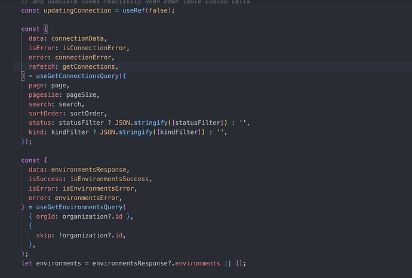Click the useGetConnectionsQuery hook name
This screenshot has height=278, width=412.
(x=77, y=76)
